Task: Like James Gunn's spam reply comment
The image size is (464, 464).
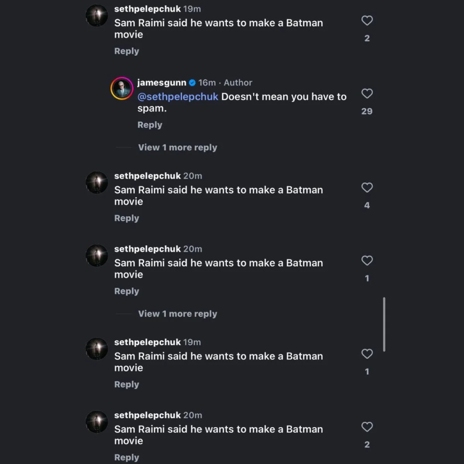Action: point(367,94)
